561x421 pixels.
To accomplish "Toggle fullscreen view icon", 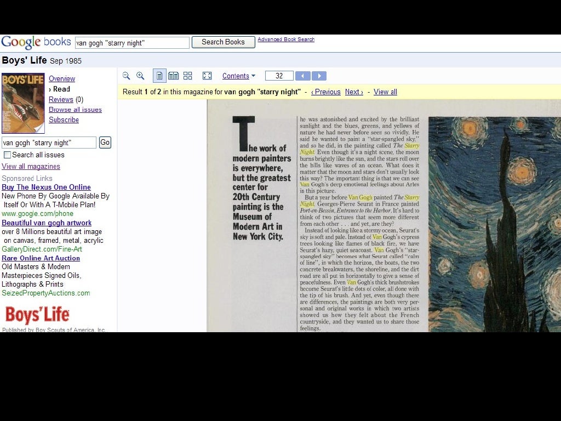I will [207, 76].
